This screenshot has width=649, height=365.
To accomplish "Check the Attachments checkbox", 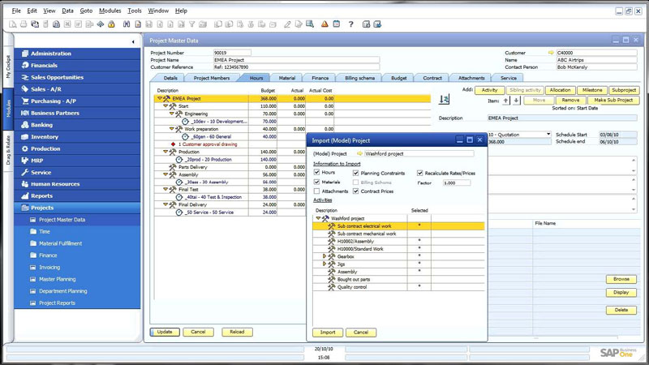I will tap(316, 191).
